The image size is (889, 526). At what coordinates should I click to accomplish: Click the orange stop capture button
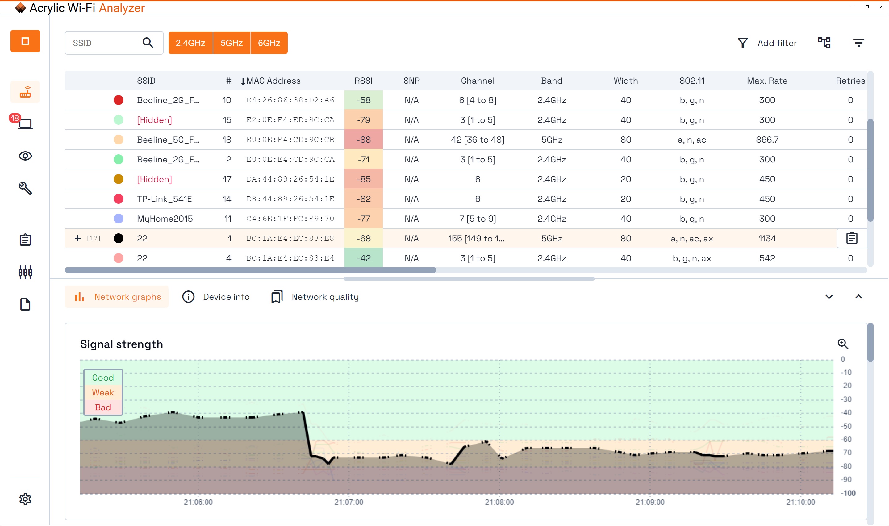25,41
